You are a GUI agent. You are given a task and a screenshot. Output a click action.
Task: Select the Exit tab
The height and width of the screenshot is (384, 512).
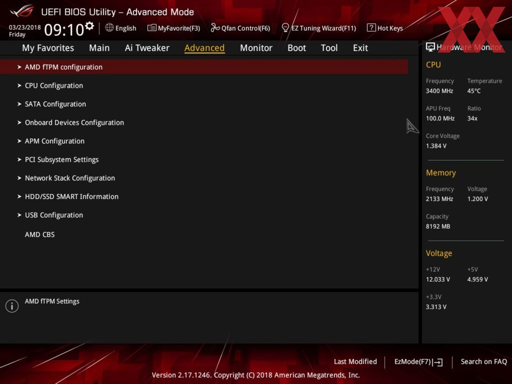click(360, 48)
